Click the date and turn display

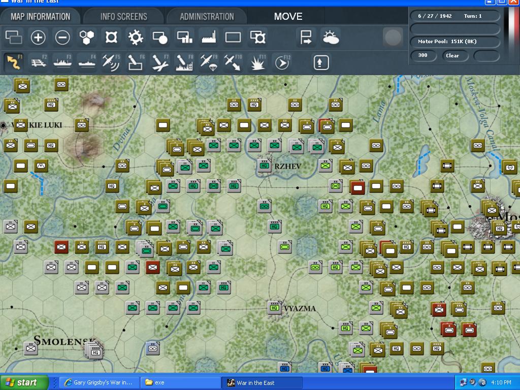click(455, 16)
